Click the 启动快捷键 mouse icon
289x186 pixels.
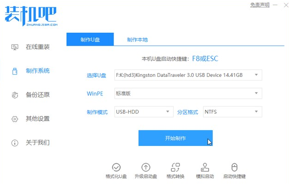235,167
